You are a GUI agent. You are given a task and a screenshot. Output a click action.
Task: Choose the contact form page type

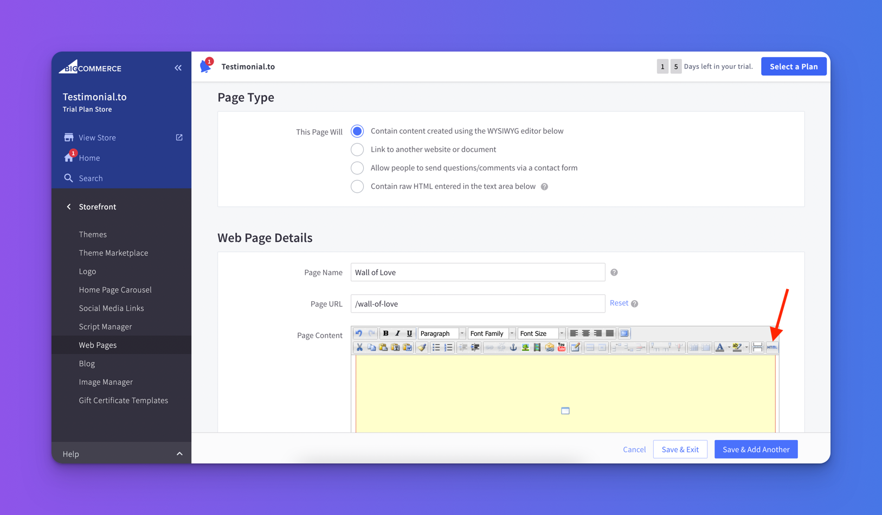tap(357, 168)
